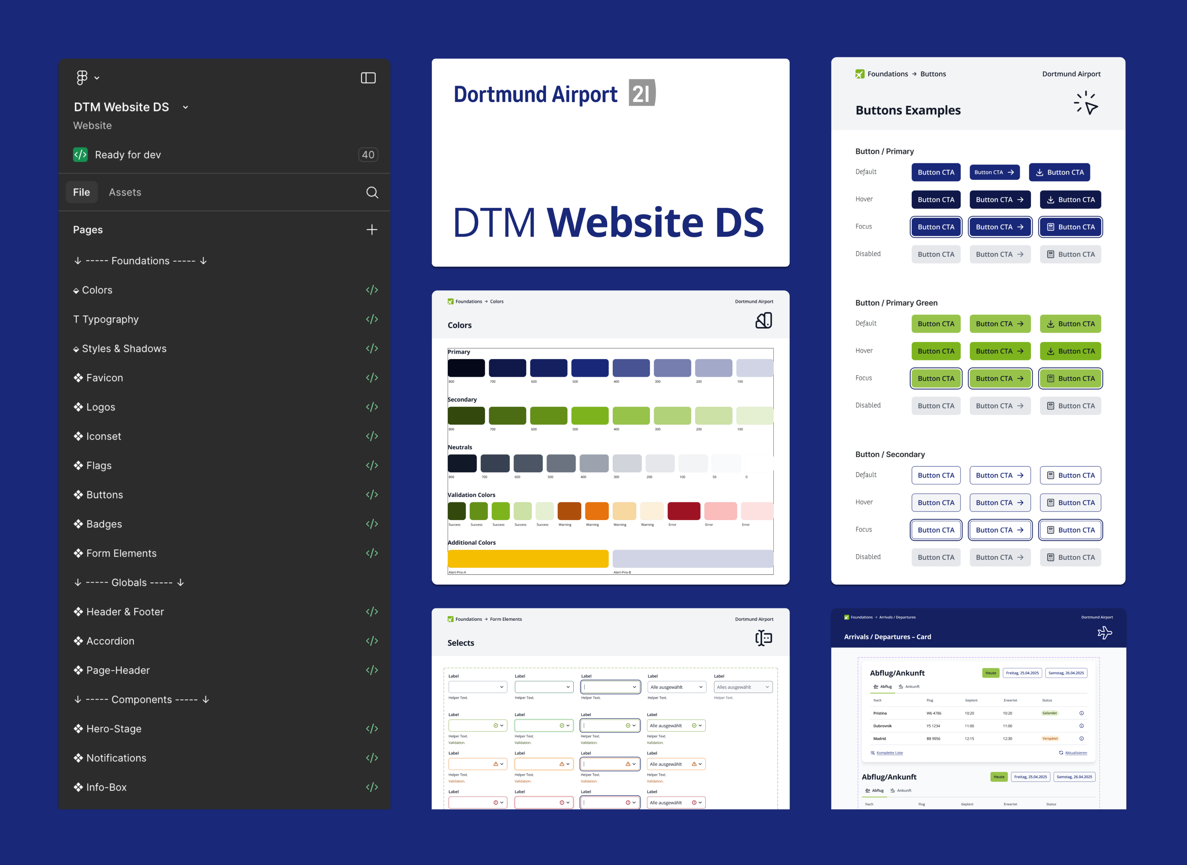Click the search icon in File panel

click(372, 192)
